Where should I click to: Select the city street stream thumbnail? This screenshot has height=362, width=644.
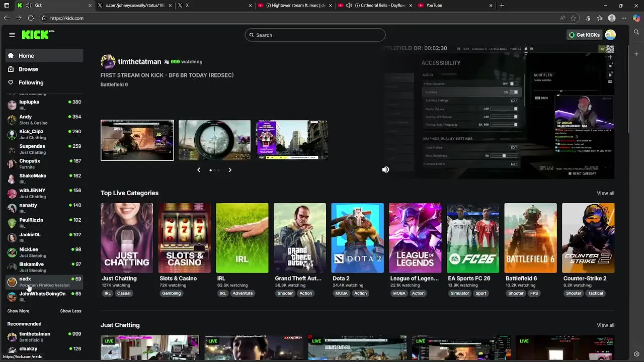tap(292, 140)
